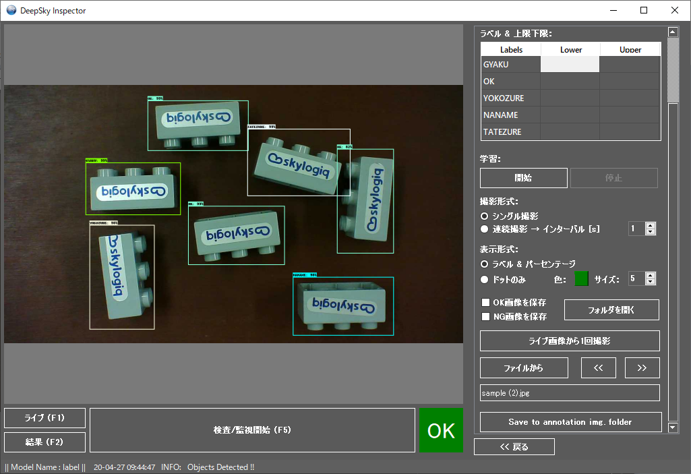Select the YOKOZURE label row

[x=511, y=98]
